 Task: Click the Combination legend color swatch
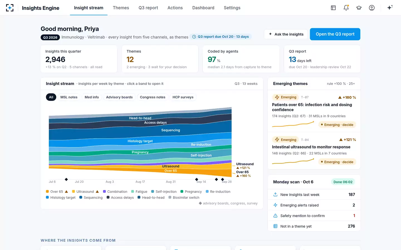click(x=104, y=191)
